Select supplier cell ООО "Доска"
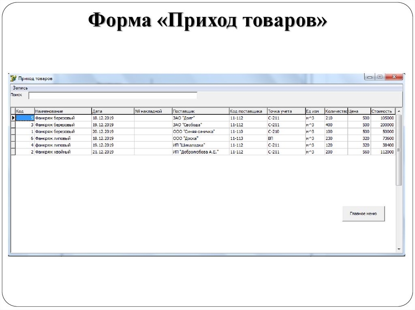 pos(201,138)
